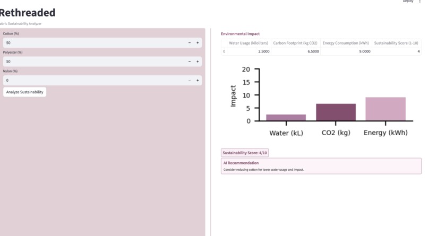Increase Nylon percentage with plus button

pyautogui.click(x=198, y=81)
